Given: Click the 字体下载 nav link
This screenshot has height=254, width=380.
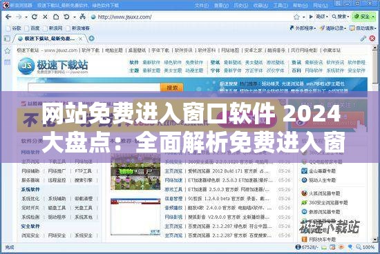Looking at the screenshot, I should coord(160,50).
